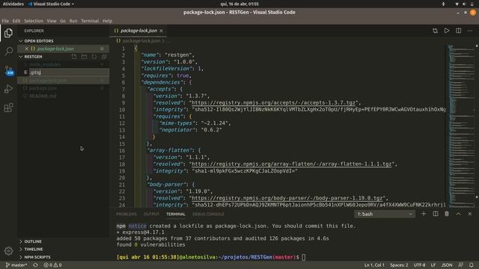This screenshot has width=479, height=269.
Task: Click Ln 1, Col 1 in status bar
Action: coord(374,265)
